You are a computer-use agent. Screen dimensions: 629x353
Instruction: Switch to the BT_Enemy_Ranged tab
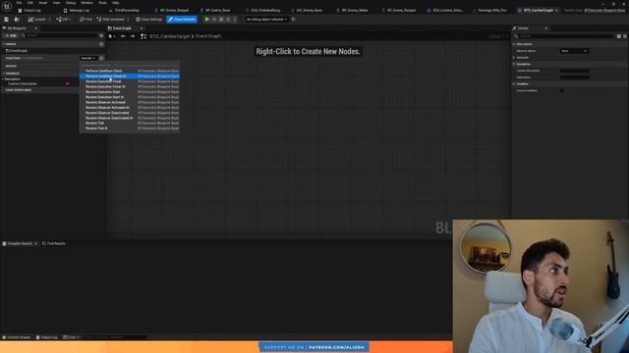click(399, 11)
